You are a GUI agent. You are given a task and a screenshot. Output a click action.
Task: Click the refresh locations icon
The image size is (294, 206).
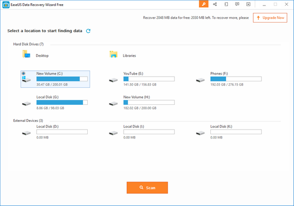point(88,31)
